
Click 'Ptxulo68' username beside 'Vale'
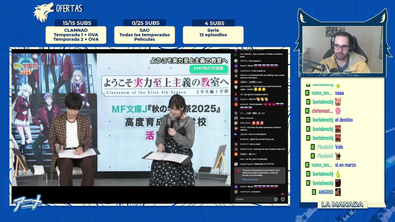click(x=325, y=147)
